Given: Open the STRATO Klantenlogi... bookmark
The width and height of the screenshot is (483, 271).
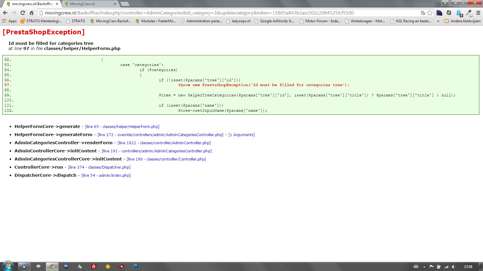Looking at the screenshot, I should coord(41,21).
